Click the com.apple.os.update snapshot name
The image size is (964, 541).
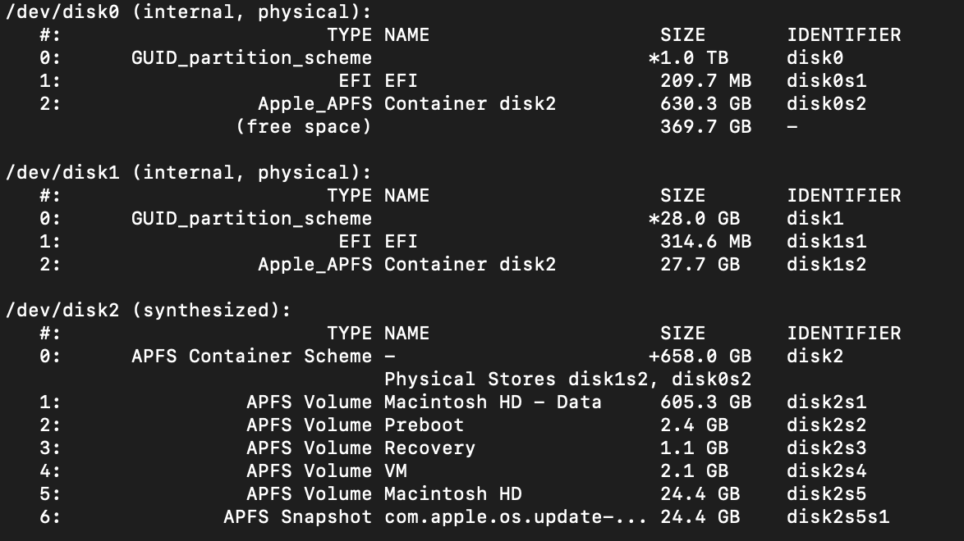515,517
